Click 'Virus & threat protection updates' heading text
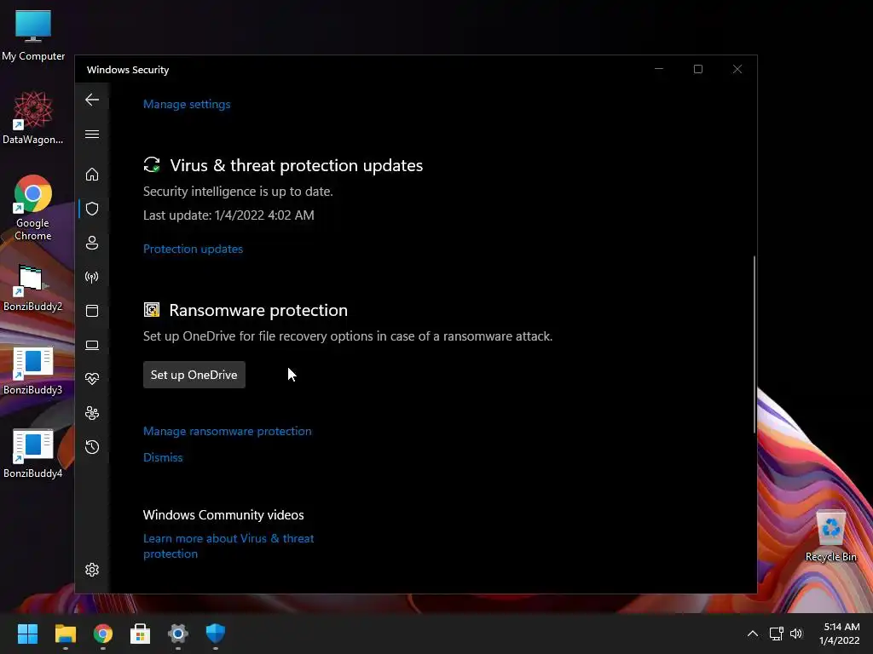Viewport: 873px width, 654px height. coord(296,165)
